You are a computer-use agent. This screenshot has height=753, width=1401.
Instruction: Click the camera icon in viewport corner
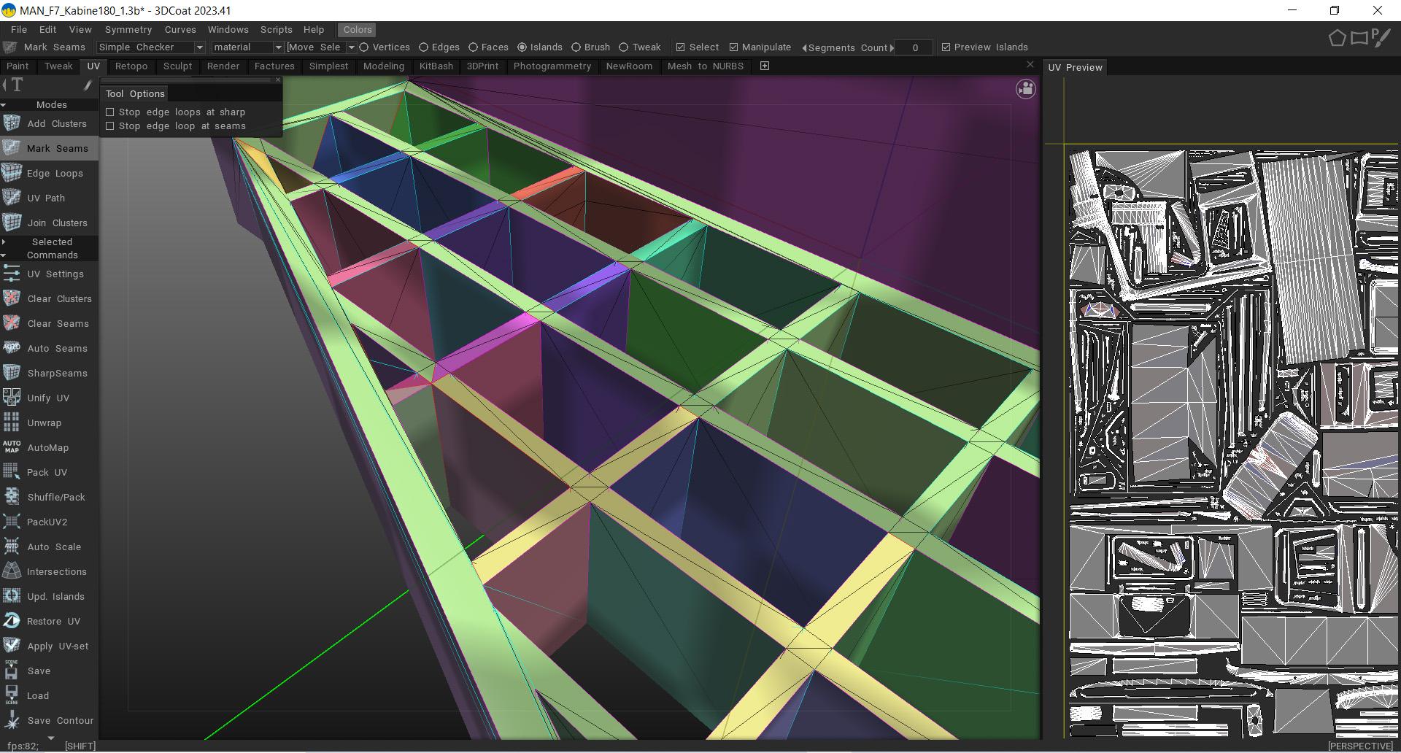1025,90
